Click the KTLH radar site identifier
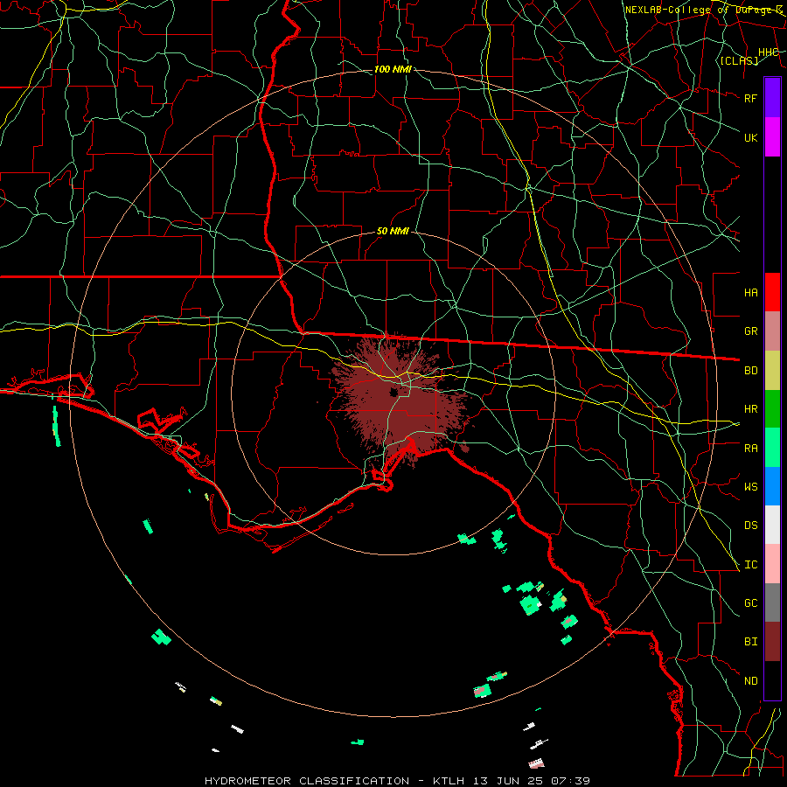This screenshot has height=787, width=787. click(449, 781)
